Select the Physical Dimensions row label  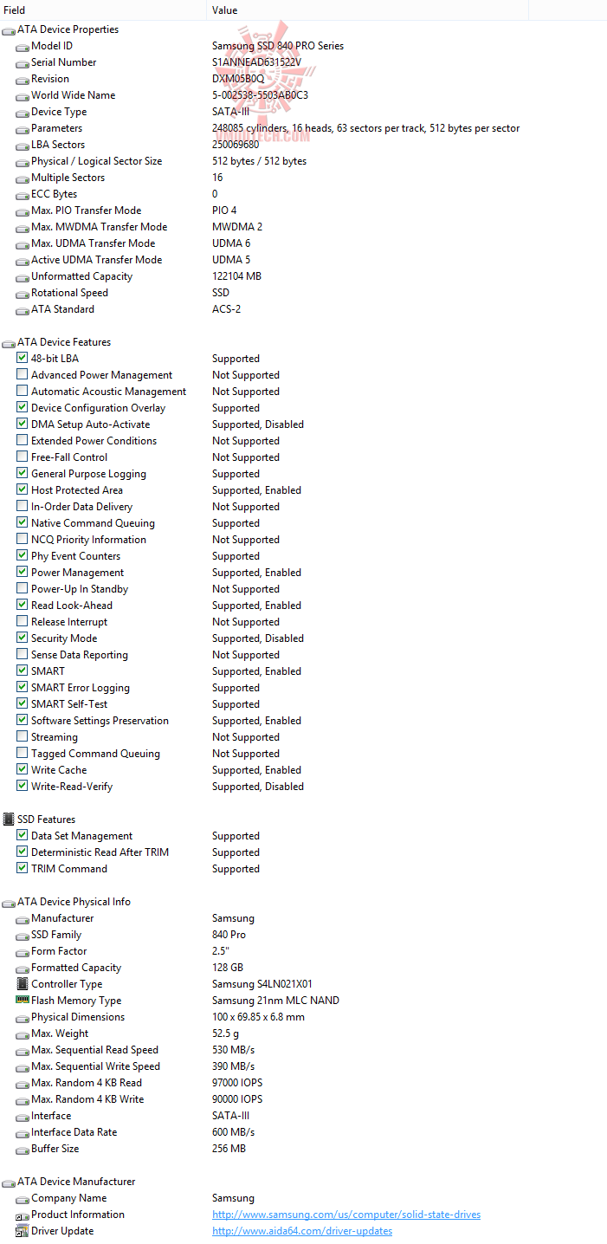point(78,1017)
